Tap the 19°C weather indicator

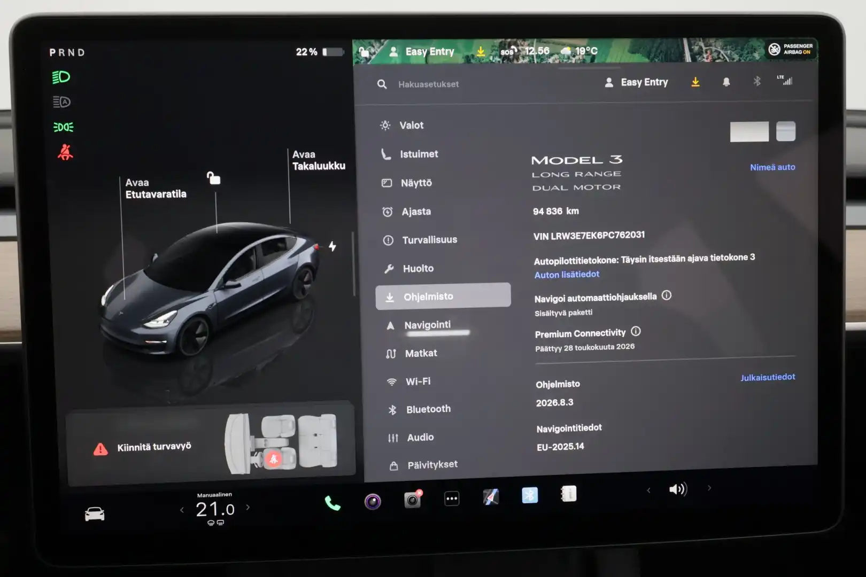tap(579, 51)
